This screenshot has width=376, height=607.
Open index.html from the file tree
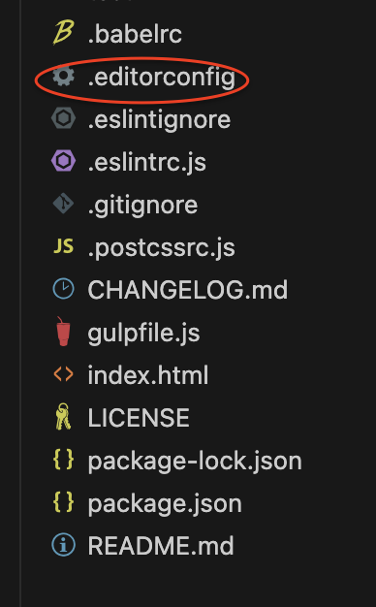pos(147,374)
